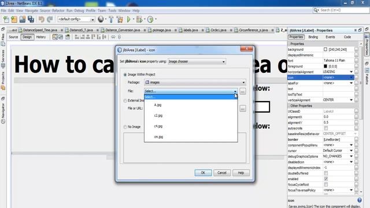This screenshot has width=370, height=208.
Task: Open the verticalAlignment CENTER dropdown
Action: [x=351, y=100]
